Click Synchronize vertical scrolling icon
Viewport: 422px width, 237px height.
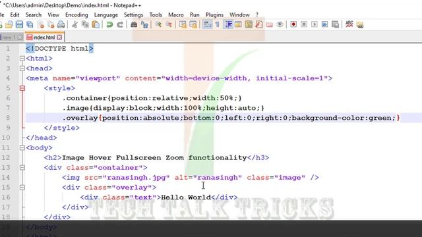tap(183, 25)
